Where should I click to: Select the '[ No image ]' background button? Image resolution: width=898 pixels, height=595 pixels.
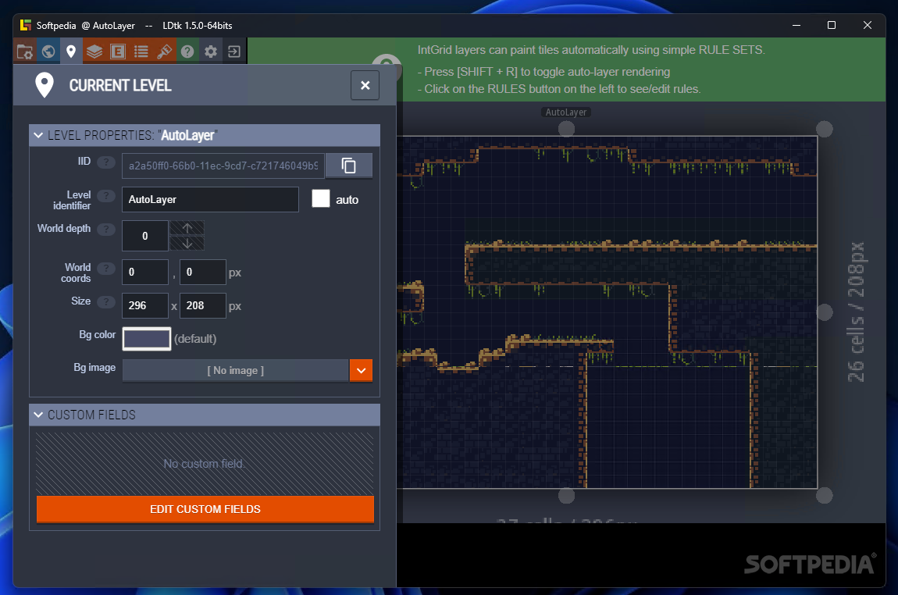(x=235, y=371)
